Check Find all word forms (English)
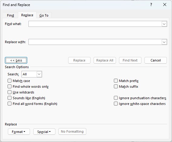This screenshot has width=172, height=142. click(x=10, y=104)
